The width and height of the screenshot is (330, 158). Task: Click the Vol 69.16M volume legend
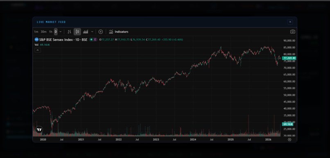[x=42, y=45]
